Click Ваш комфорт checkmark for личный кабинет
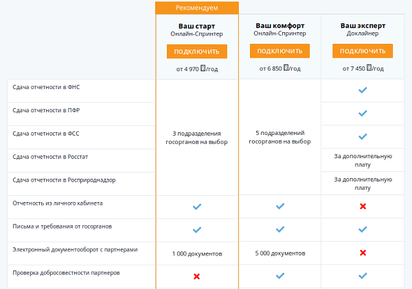Viewport: 412px width, 289px height. point(279,206)
